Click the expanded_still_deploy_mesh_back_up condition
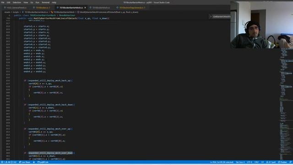Viewport: 293px width, 165px height. click(x=49, y=81)
